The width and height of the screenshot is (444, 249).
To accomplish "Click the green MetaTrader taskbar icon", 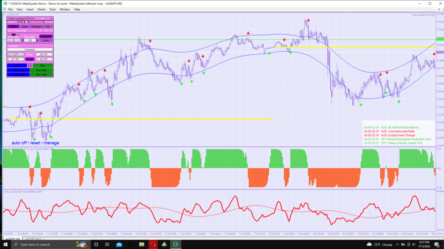I will [x=175, y=244].
